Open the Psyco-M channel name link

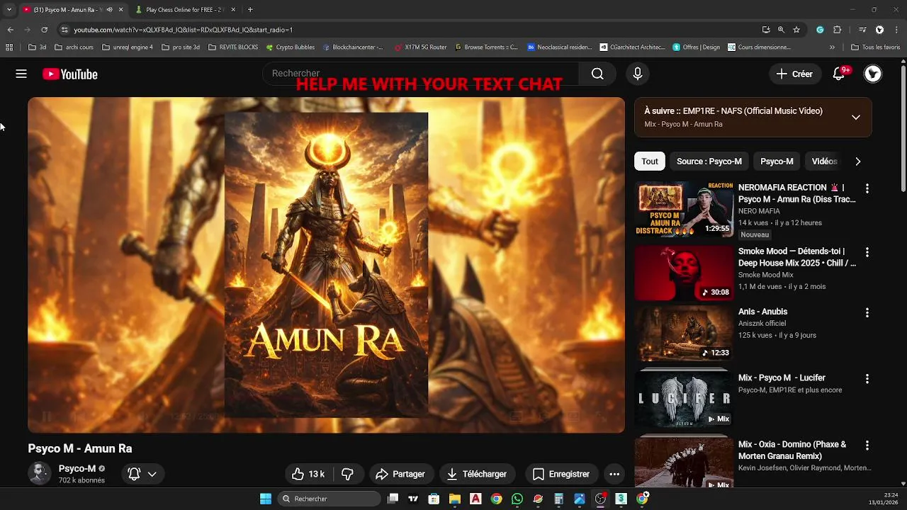click(x=77, y=469)
